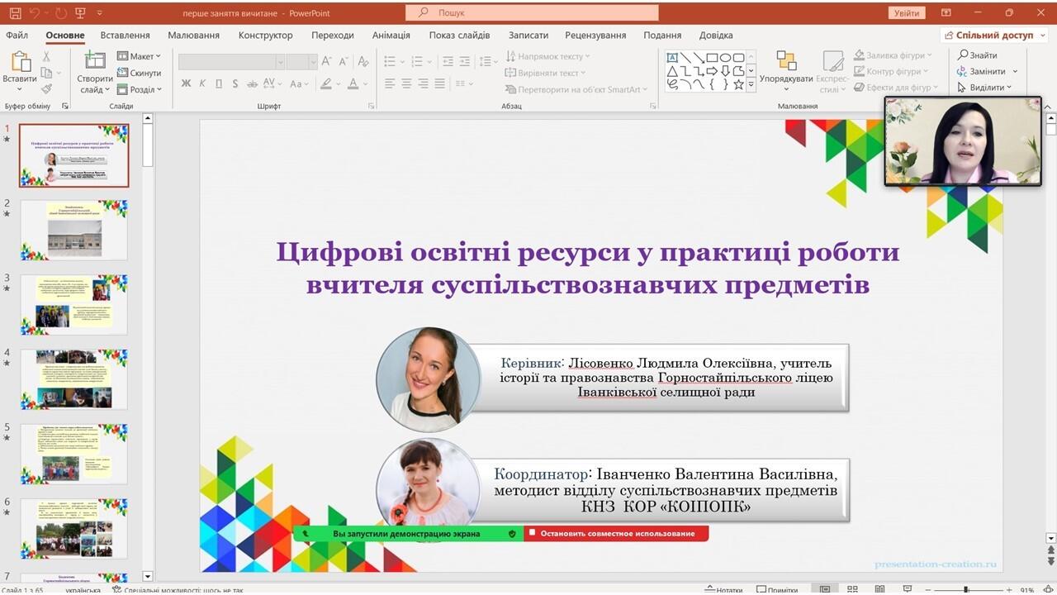This screenshot has height=595, width=1057.
Task: Start Slide Show icon in status bar
Action: [x=908, y=589]
